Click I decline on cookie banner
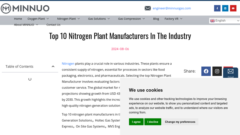Image resolution: width=240 pixels, height=135 pixels. (x=153, y=122)
